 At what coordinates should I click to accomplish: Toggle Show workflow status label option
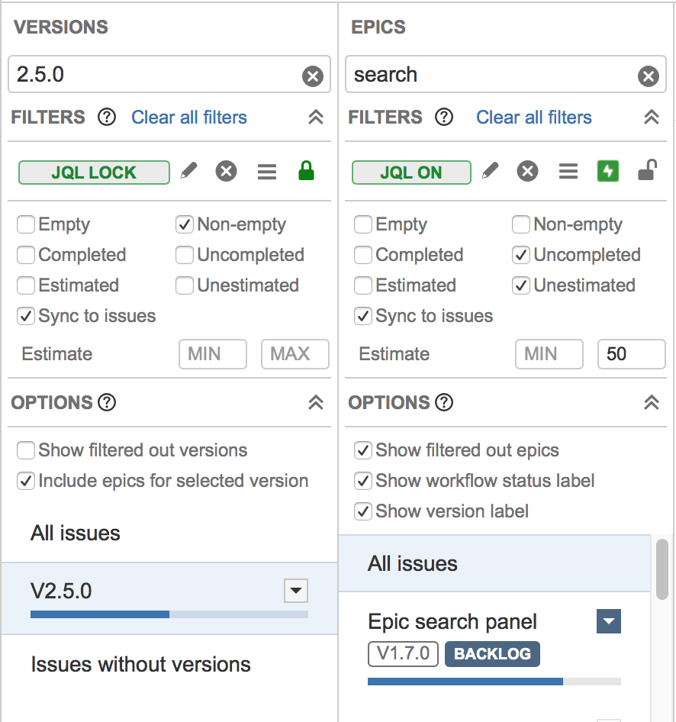[x=364, y=481]
